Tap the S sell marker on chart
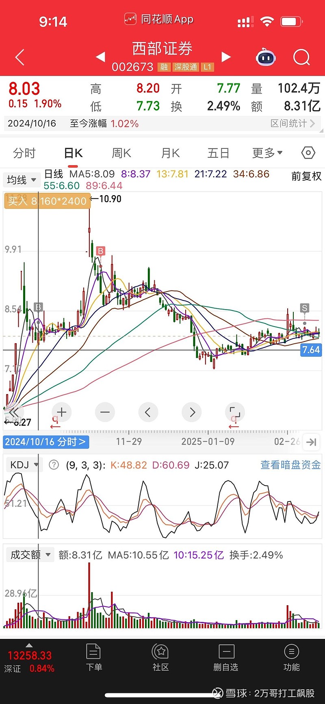 point(304,308)
